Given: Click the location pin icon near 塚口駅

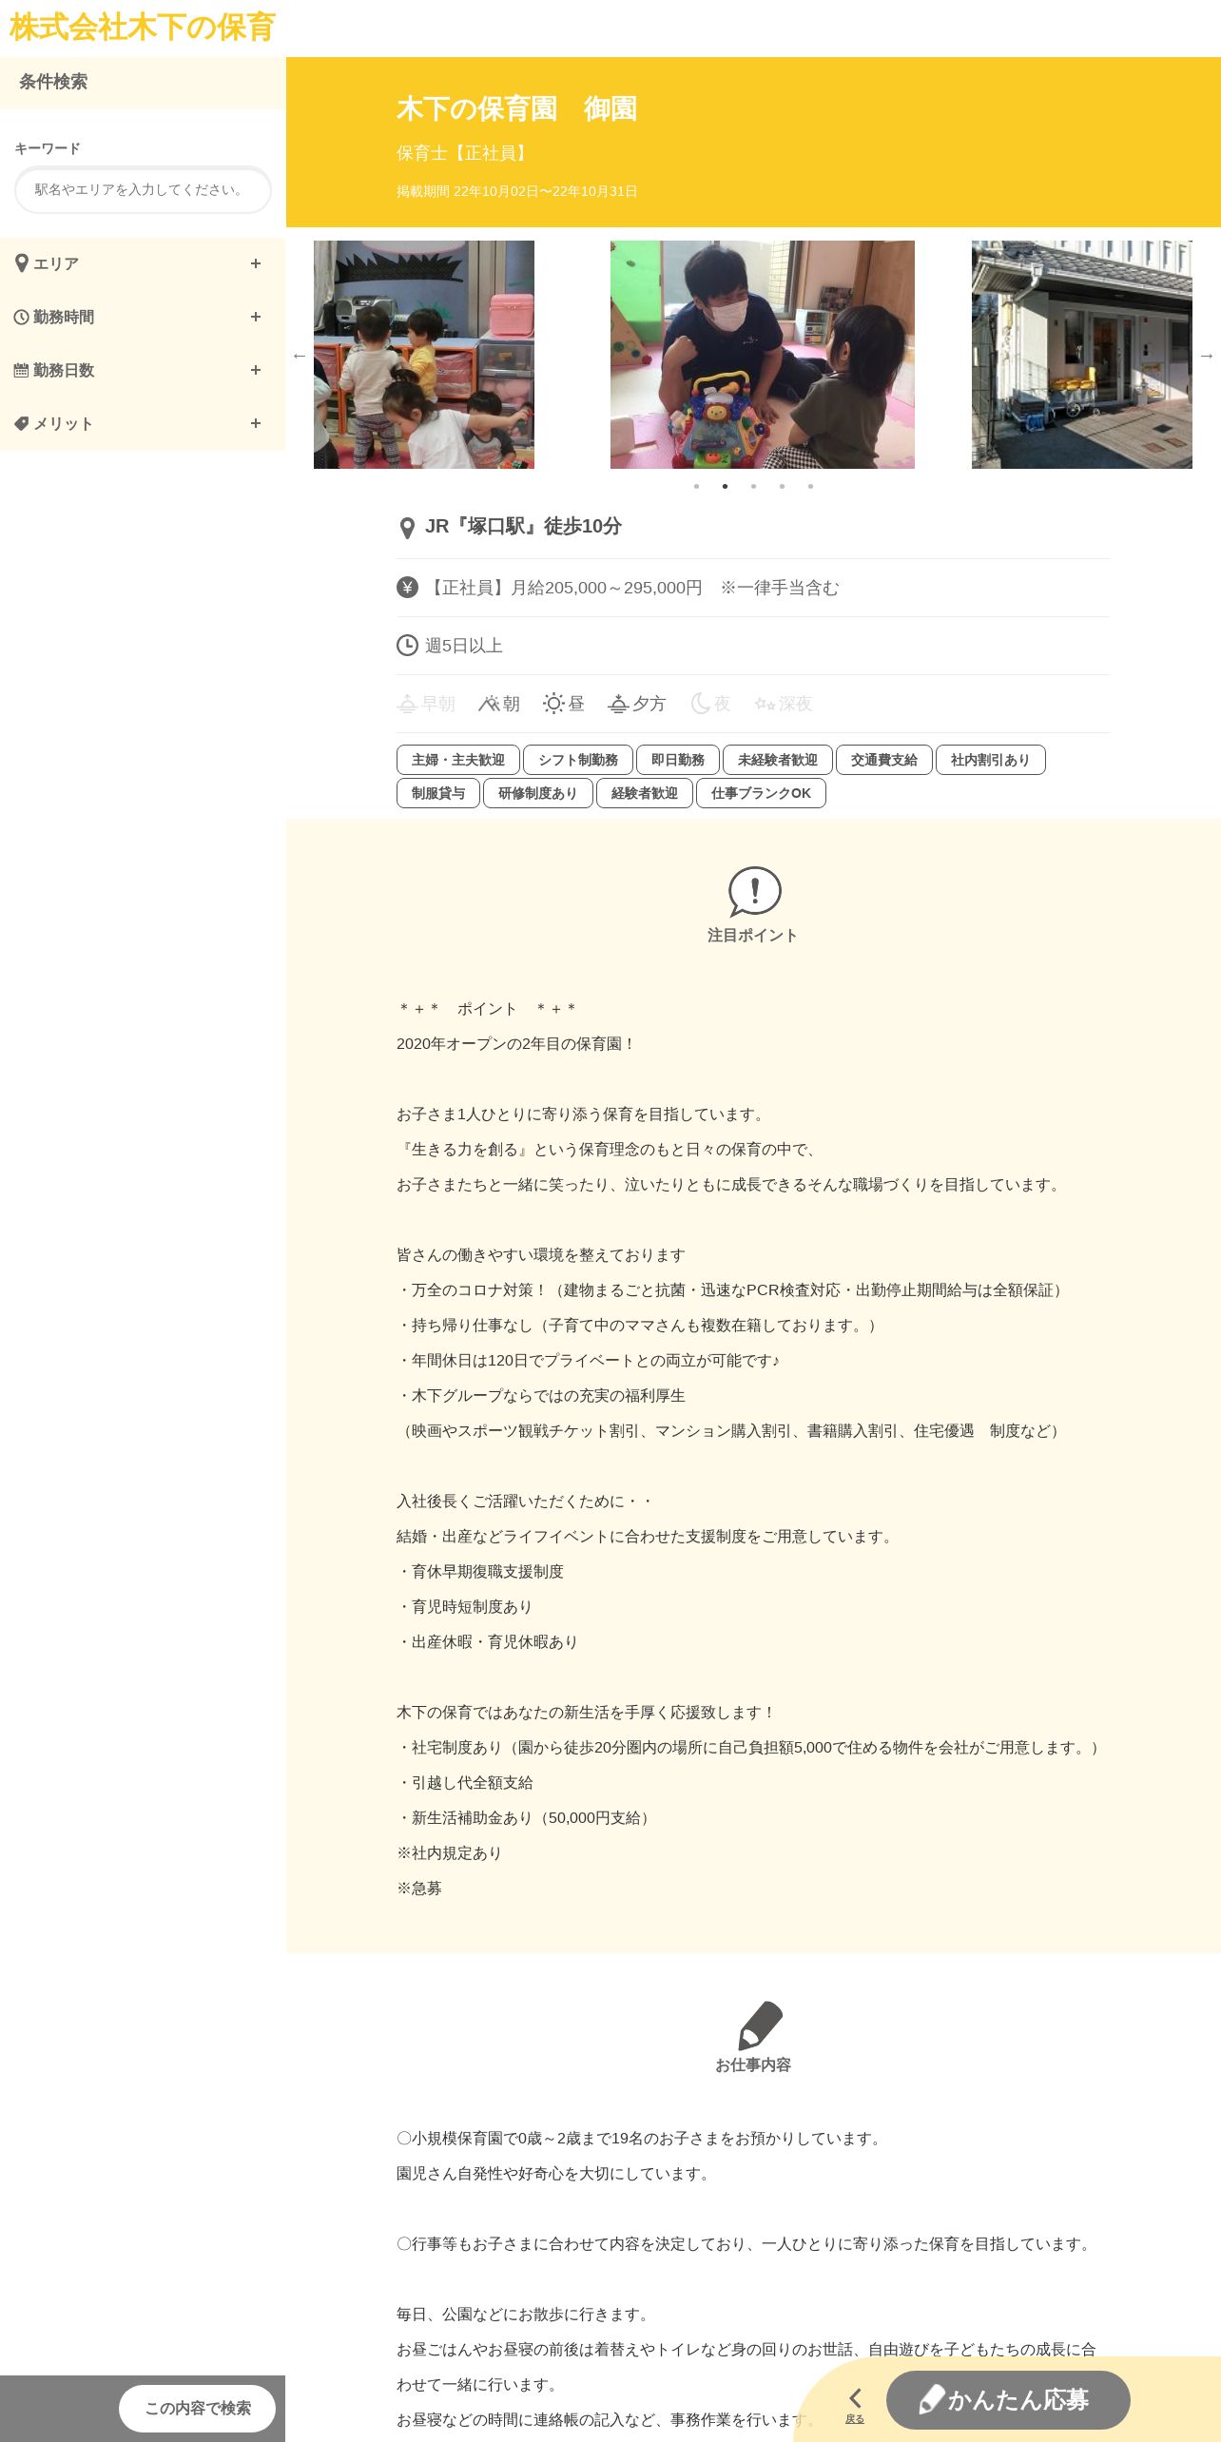Looking at the screenshot, I should (407, 528).
